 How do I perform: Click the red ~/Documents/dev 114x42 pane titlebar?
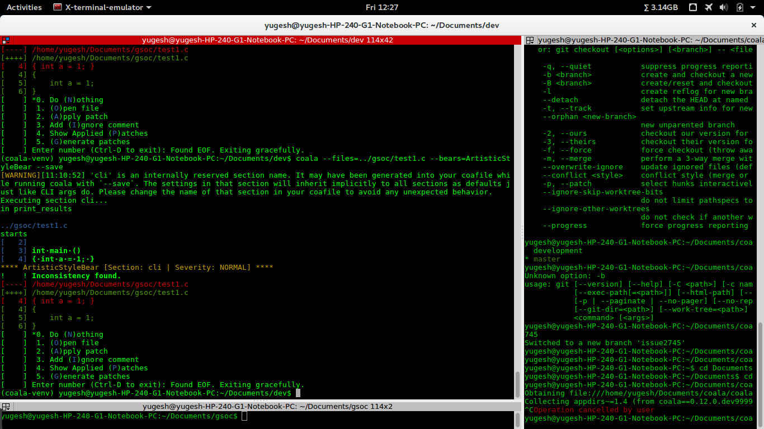[x=267, y=40]
